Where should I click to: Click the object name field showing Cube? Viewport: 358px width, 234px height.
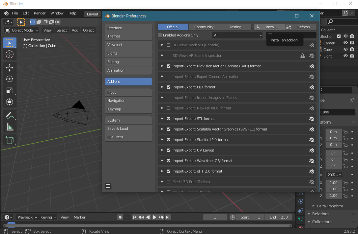pyautogui.click(x=337, y=112)
